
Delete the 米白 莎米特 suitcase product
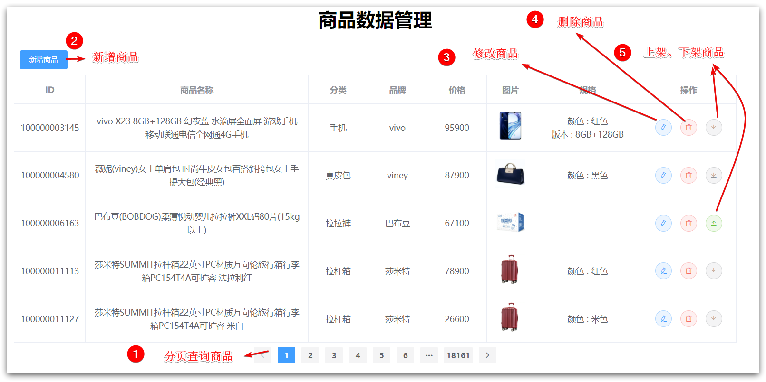688,318
